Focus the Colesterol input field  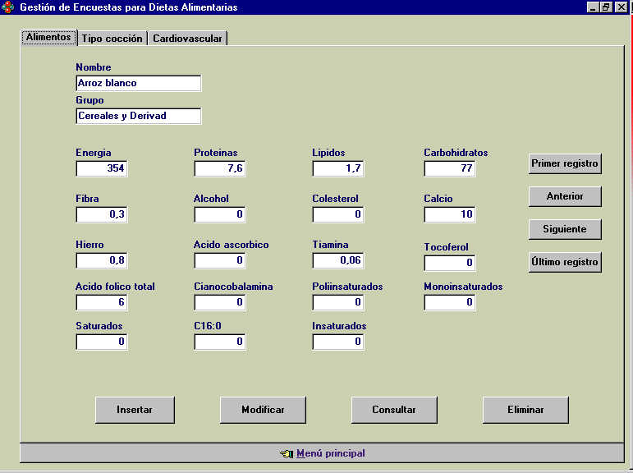tap(338, 214)
